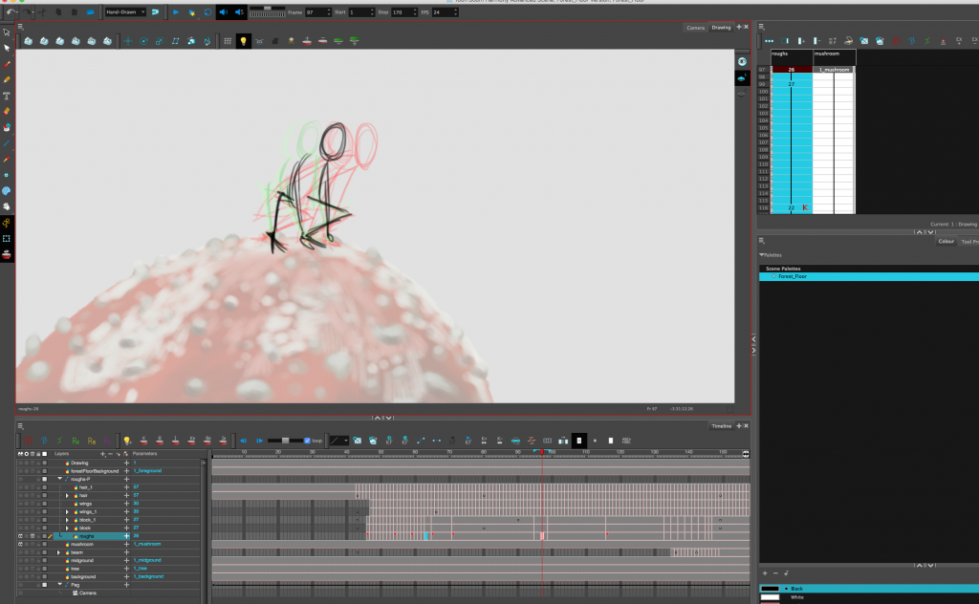979x604 pixels.
Task: Switch to the Camera view tab
Action: [x=695, y=27]
